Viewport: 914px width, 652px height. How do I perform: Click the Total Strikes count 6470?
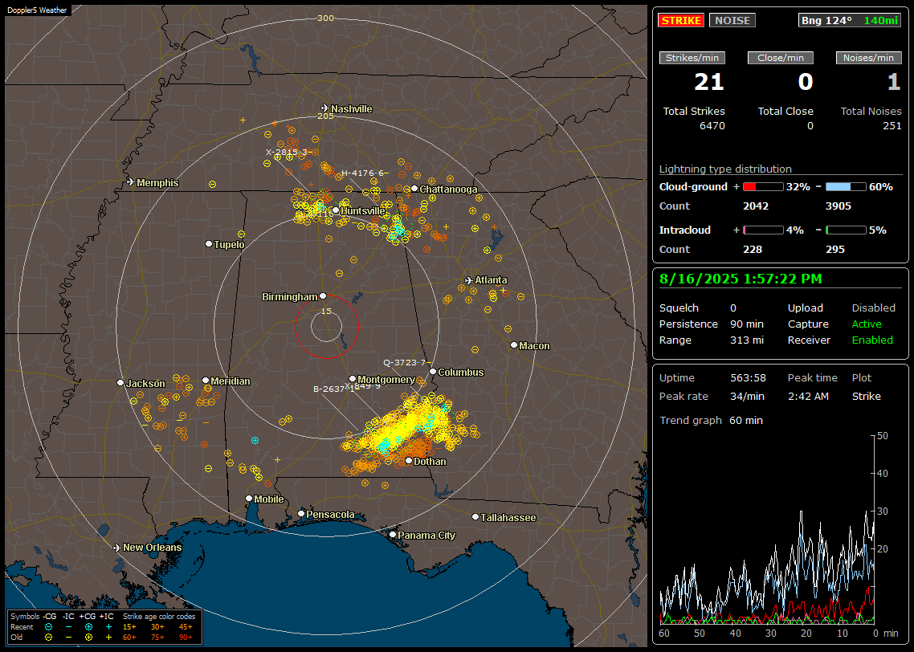[x=712, y=125]
